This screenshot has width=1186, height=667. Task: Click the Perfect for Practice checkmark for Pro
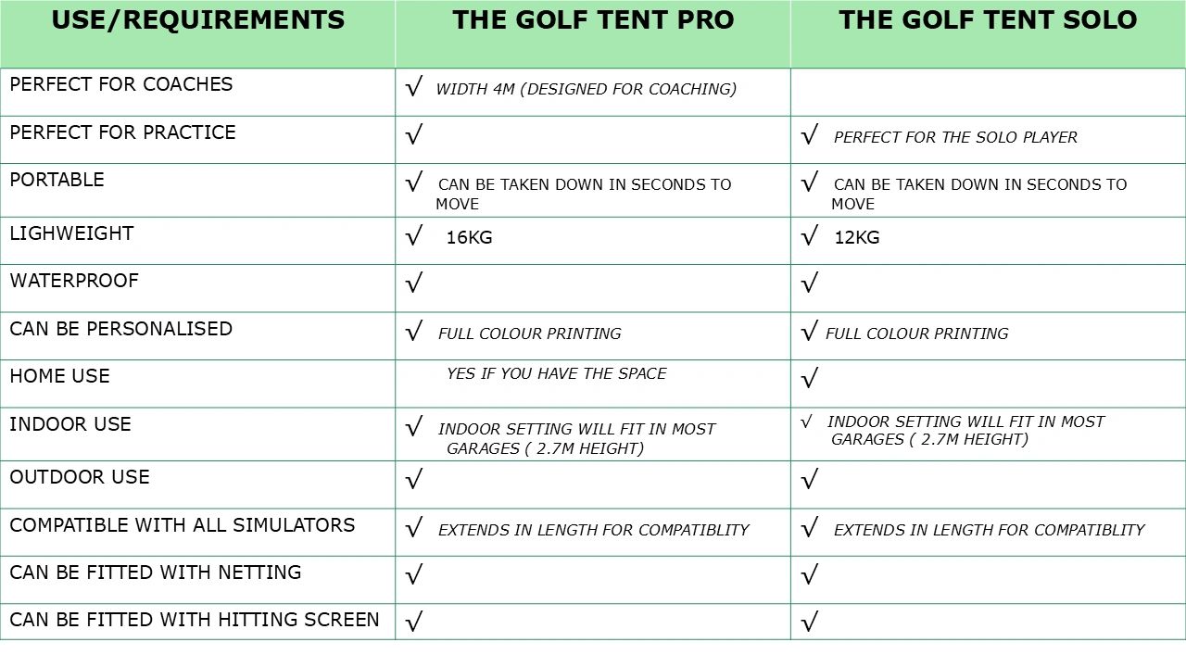click(x=414, y=135)
